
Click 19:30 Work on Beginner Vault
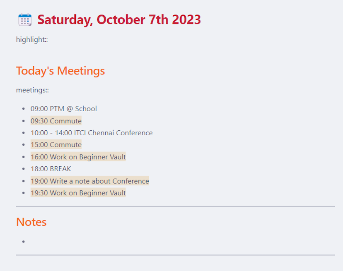coord(78,193)
